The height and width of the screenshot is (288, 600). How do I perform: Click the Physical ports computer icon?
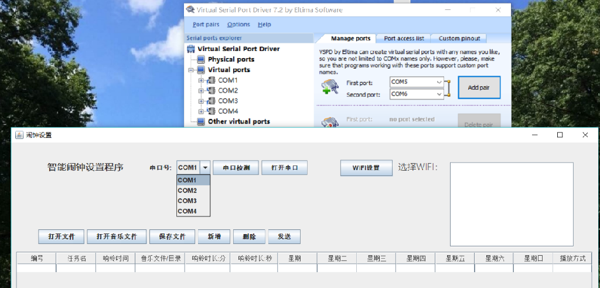[201, 59]
